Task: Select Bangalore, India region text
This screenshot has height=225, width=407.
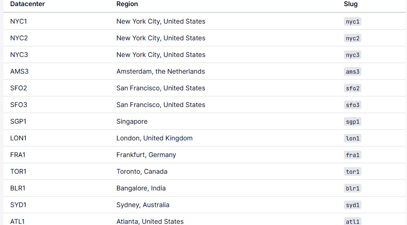Action: coord(141,188)
